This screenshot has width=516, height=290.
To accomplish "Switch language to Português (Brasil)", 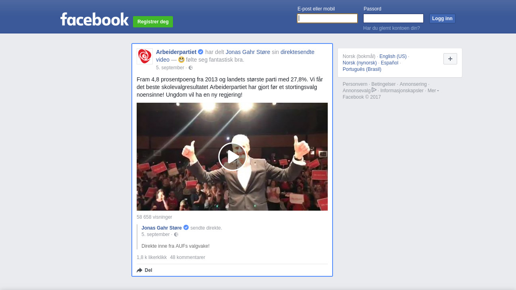I will pos(362,69).
